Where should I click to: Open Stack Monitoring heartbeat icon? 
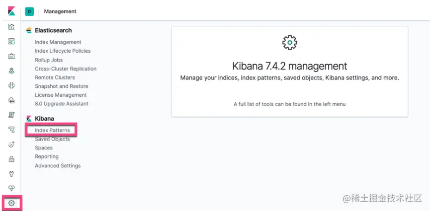pos(11,188)
